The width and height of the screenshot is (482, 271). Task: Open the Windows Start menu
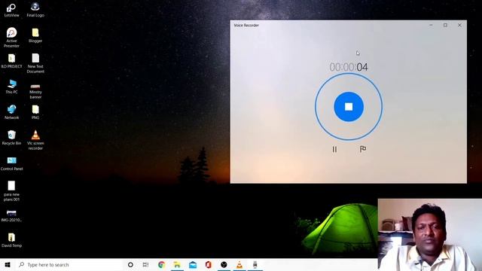point(8,264)
